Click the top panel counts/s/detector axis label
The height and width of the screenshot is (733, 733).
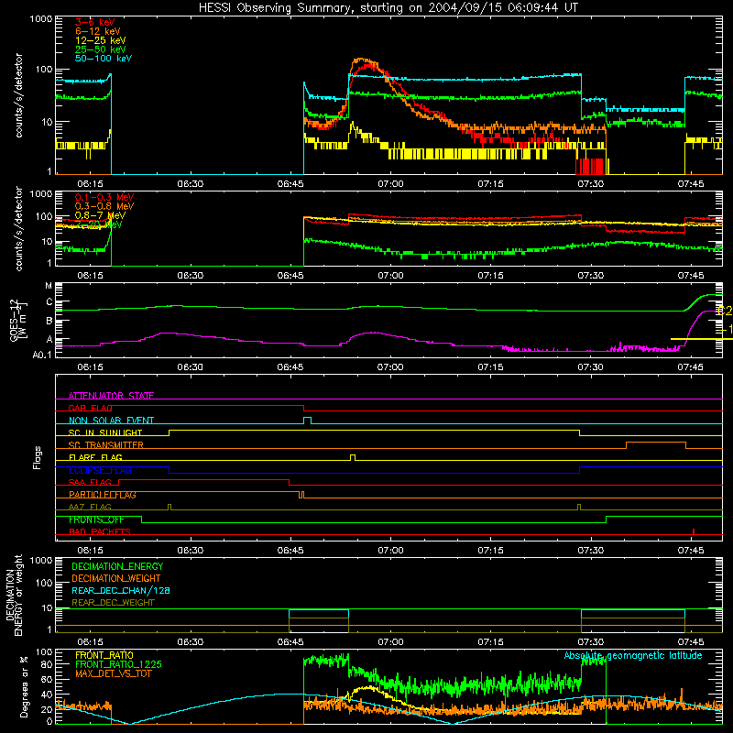pos(18,95)
